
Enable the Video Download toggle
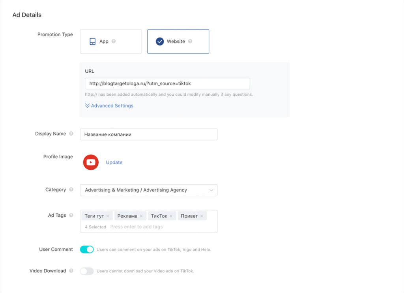pos(87,271)
